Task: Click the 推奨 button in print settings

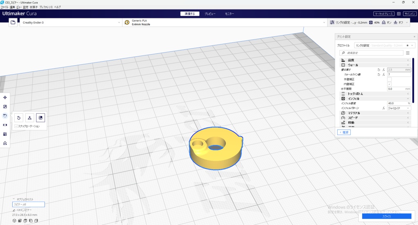Action: pos(344,132)
